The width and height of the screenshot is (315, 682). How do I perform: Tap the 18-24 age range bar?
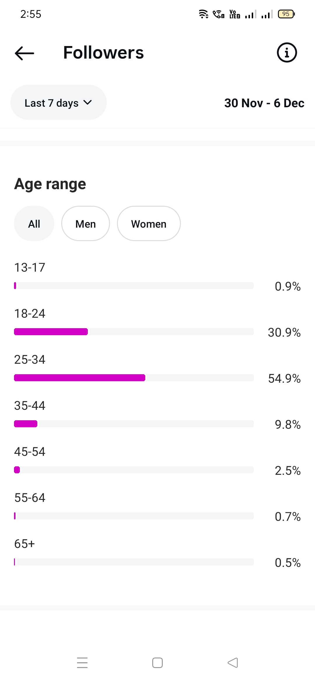tap(134, 332)
